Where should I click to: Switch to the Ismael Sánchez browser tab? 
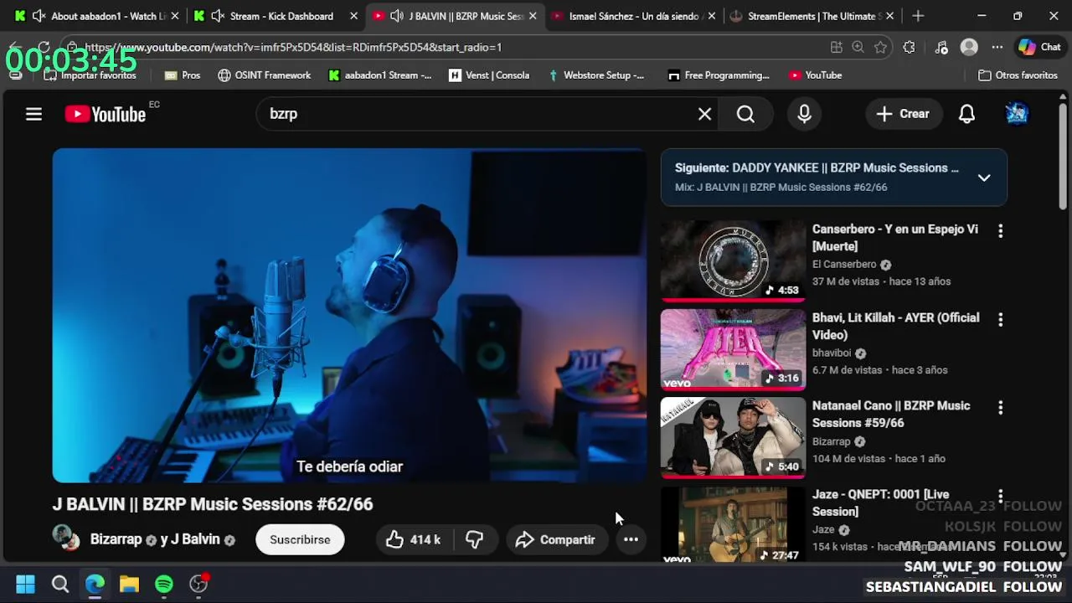[x=632, y=16]
